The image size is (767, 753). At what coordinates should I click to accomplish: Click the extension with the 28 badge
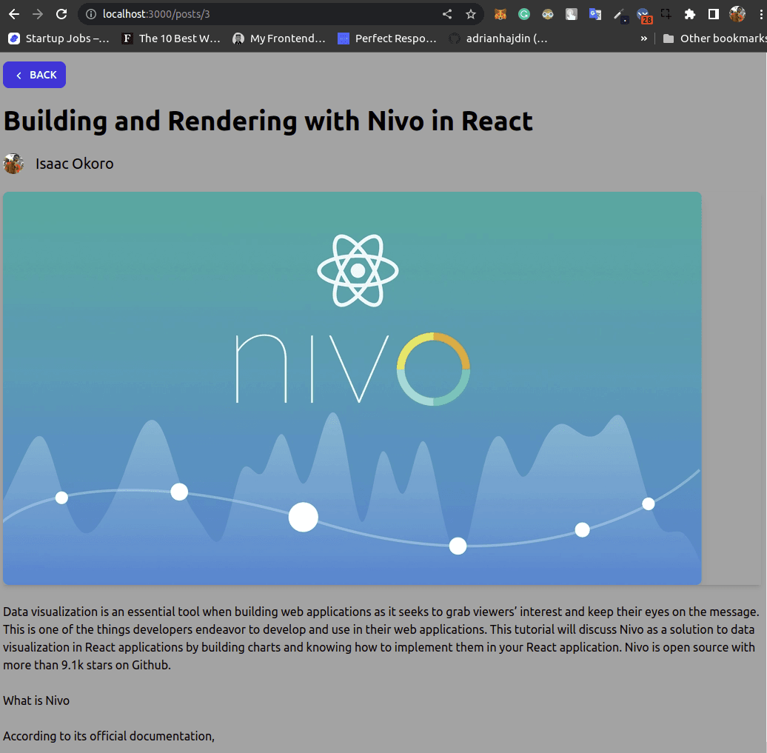tap(643, 15)
